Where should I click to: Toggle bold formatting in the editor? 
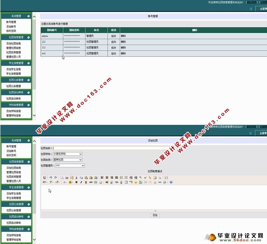point(77,182)
